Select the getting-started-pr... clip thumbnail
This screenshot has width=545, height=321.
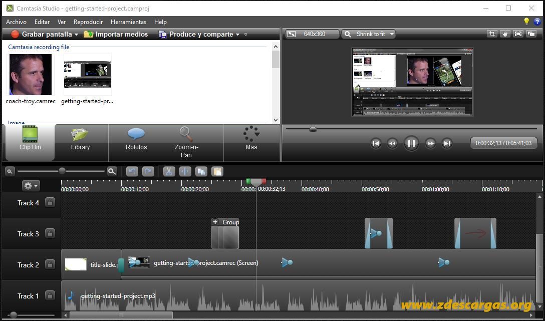[88, 75]
